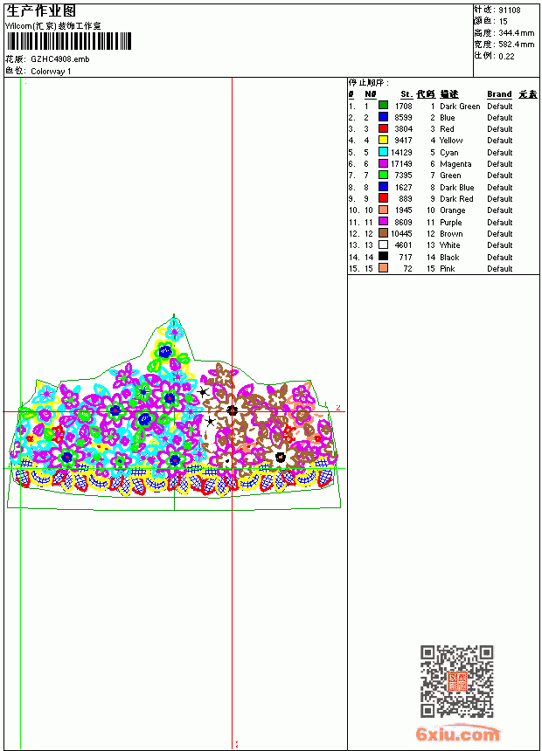Select the Dark Blue swatch in row 8
This screenshot has height=751, width=542.
point(383,187)
